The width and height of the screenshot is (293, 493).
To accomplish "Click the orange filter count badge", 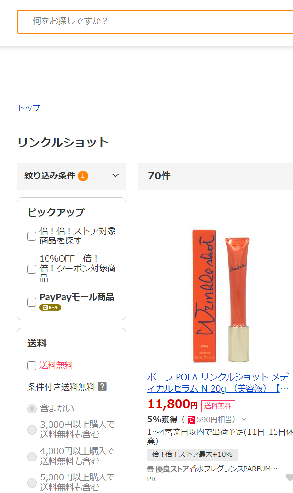I will [83, 176].
